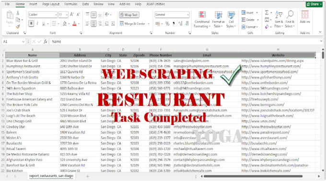Screen dimensions: 326x181
Task: Apply Percent Style format
Action: click(167, 23)
